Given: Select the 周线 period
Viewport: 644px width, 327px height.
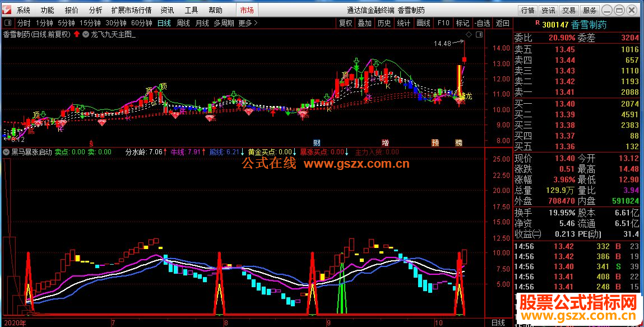Looking at the screenshot, I should coord(183,23).
